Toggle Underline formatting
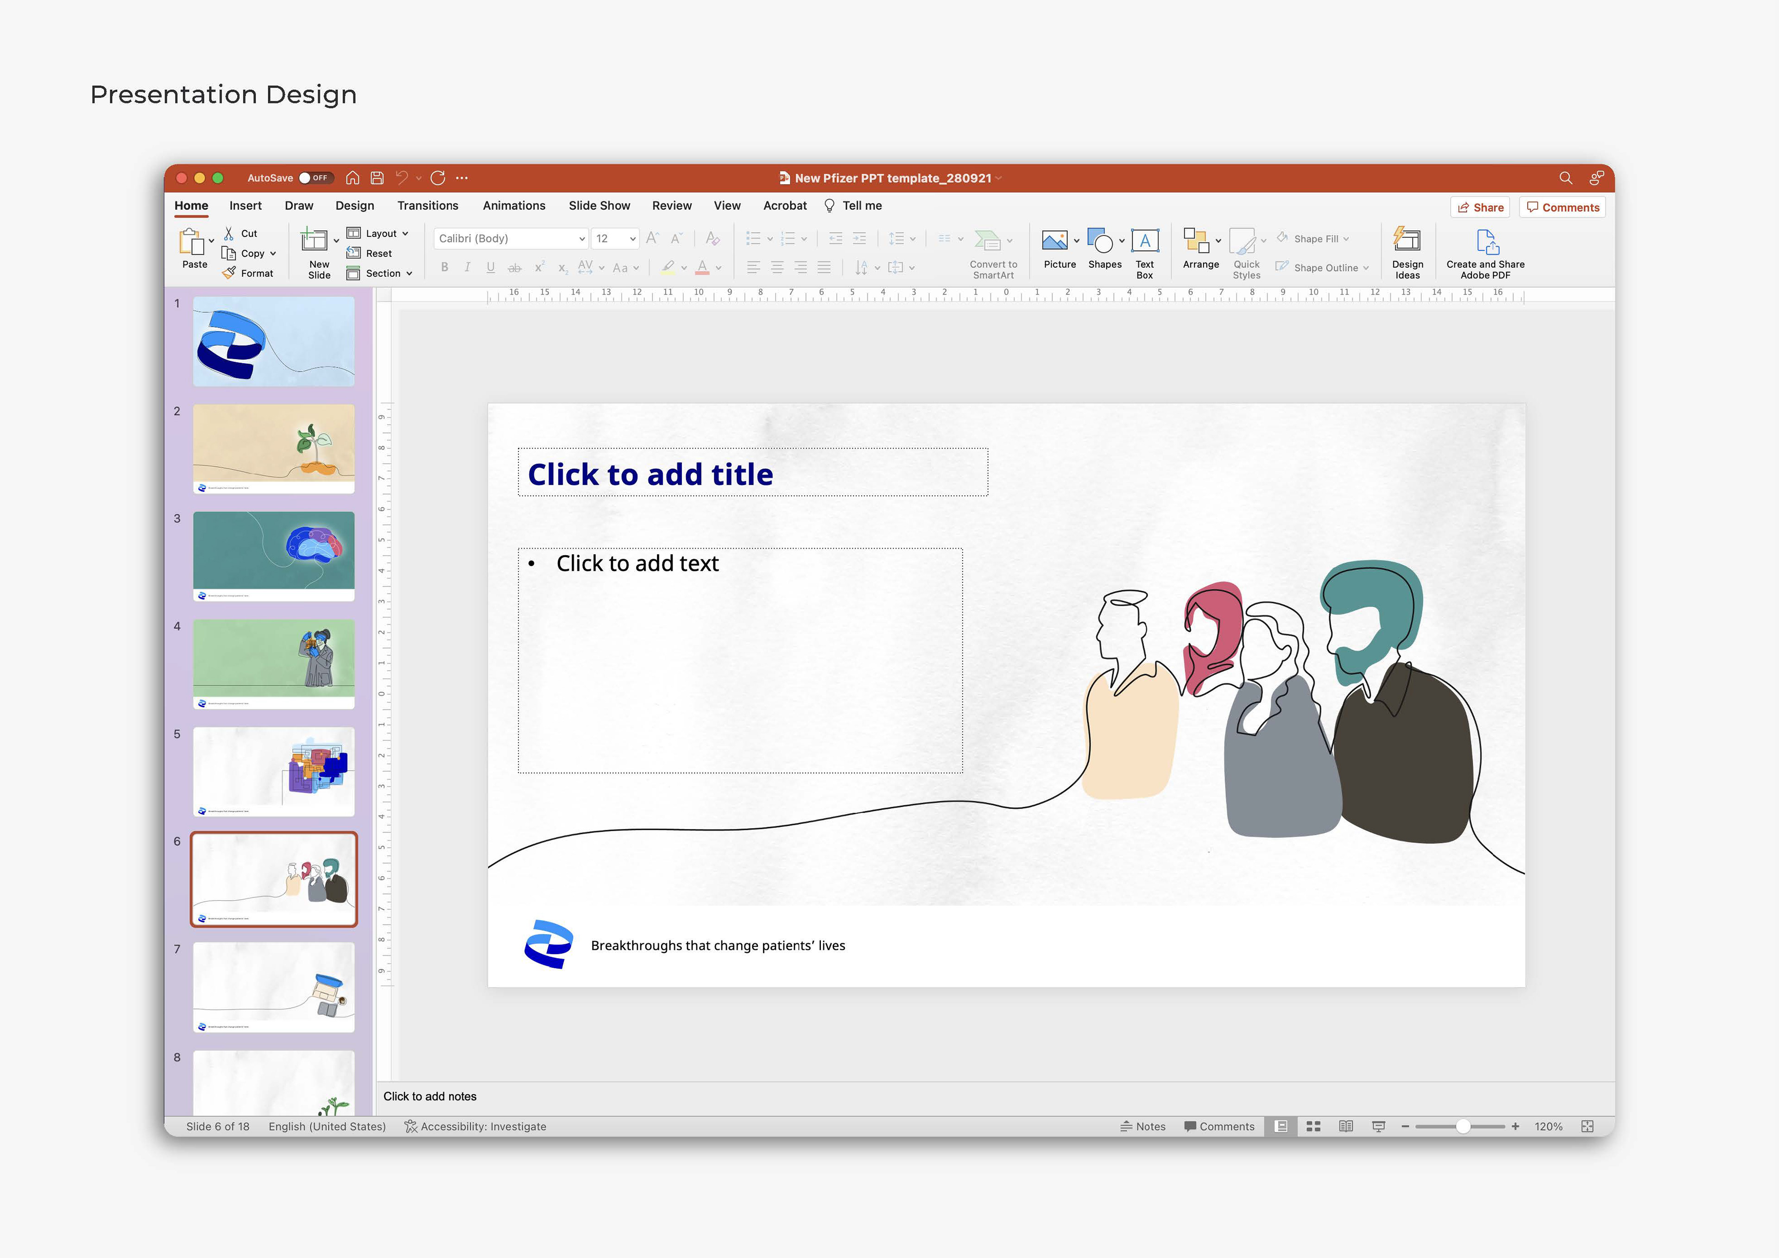The width and height of the screenshot is (1779, 1258). (x=491, y=267)
